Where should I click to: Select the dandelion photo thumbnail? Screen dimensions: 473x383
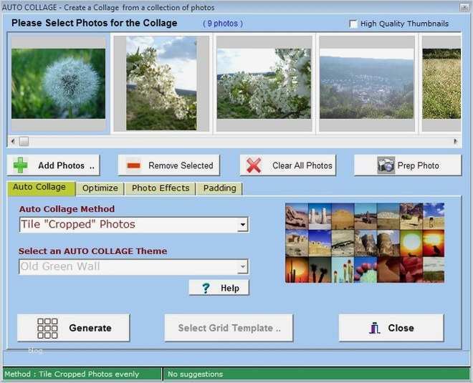[59, 84]
